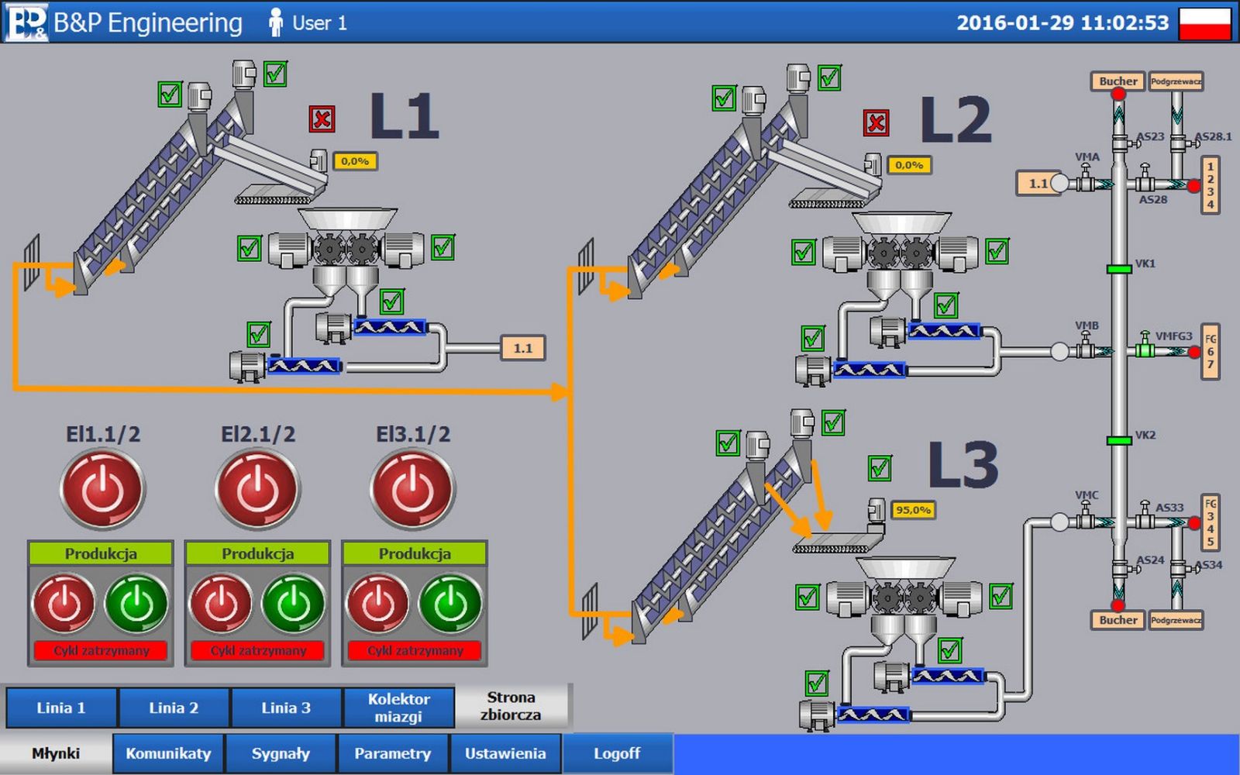
Task: Click the L2 red X status box
Action: click(x=876, y=122)
